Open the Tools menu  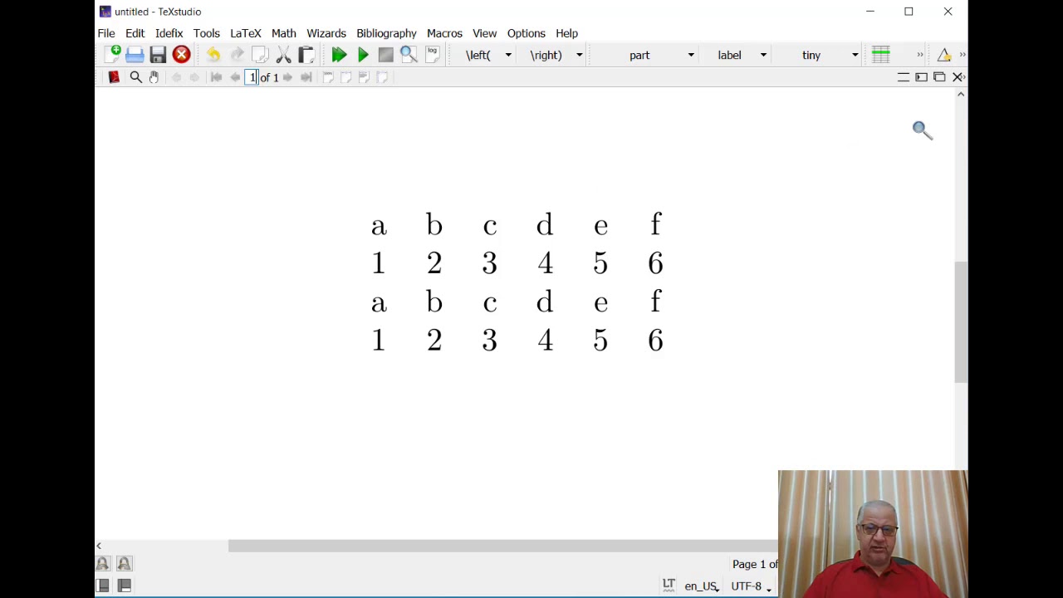click(207, 33)
